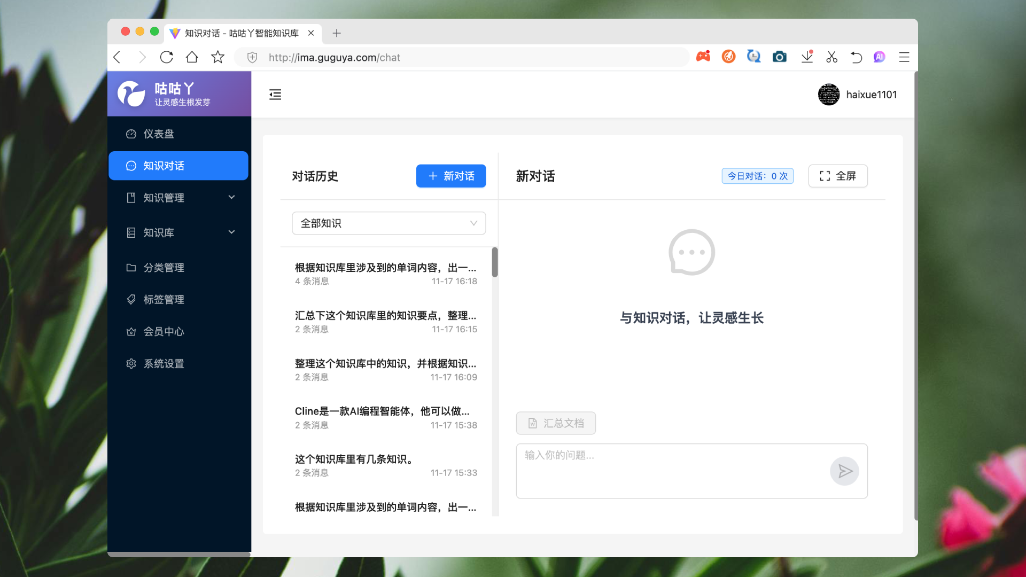Open 分类管理 via the folder icon
This screenshot has height=577, width=1026.
[x=131, y=267]
